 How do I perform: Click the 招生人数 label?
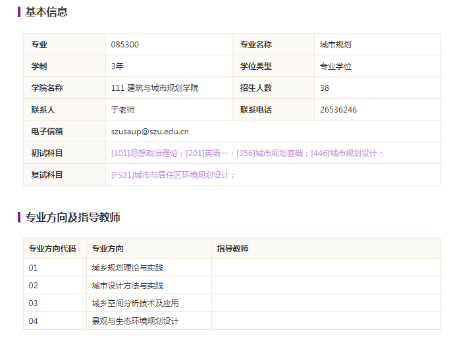(256, 88)
